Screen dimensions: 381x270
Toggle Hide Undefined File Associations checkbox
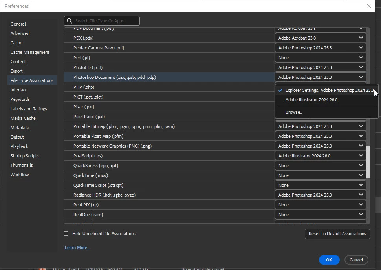click(x=66, y=234)
